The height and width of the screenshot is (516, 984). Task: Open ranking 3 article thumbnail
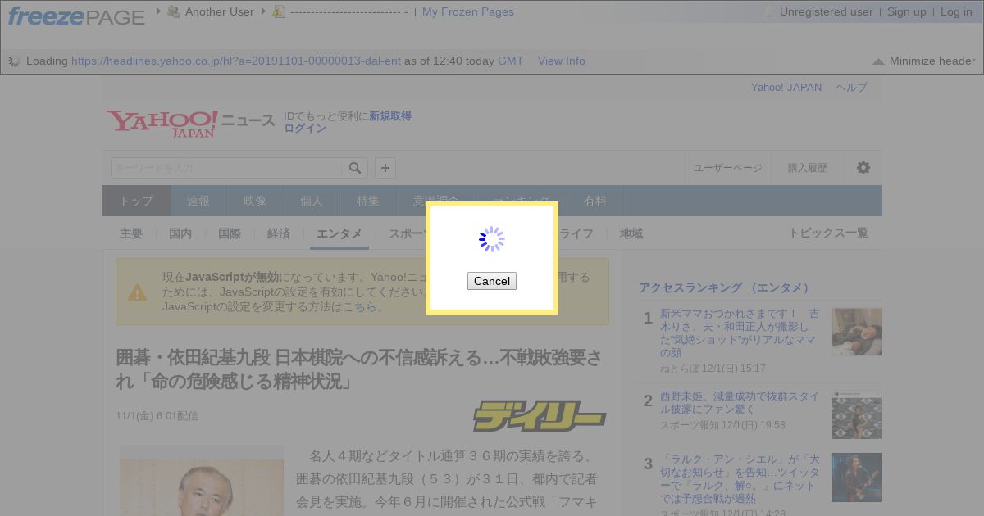857,478
